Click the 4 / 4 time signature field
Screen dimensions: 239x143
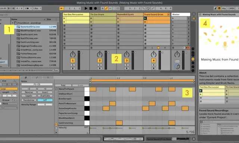click(x=19, y=8)
